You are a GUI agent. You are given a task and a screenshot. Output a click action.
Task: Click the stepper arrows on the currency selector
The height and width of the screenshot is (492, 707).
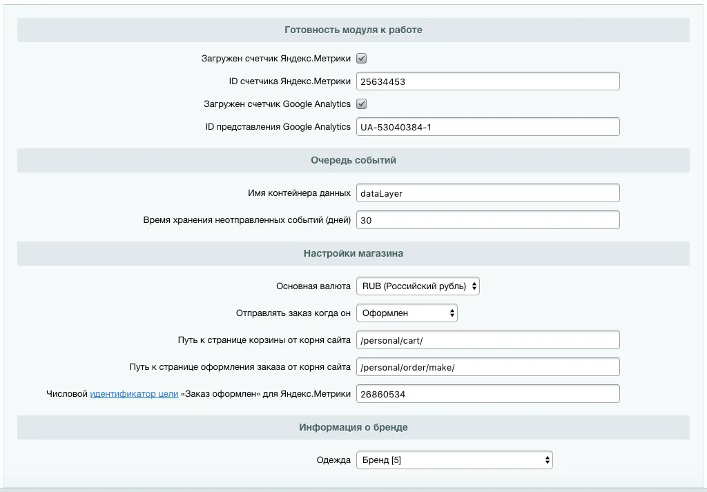(473, 285)
